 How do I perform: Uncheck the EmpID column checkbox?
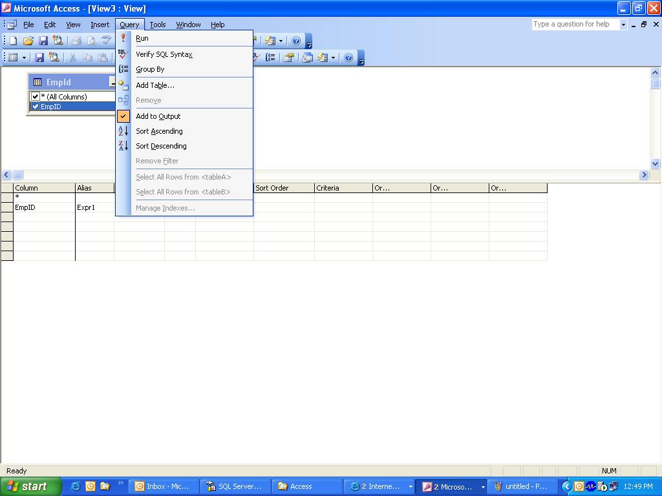(x=36, y=107)
